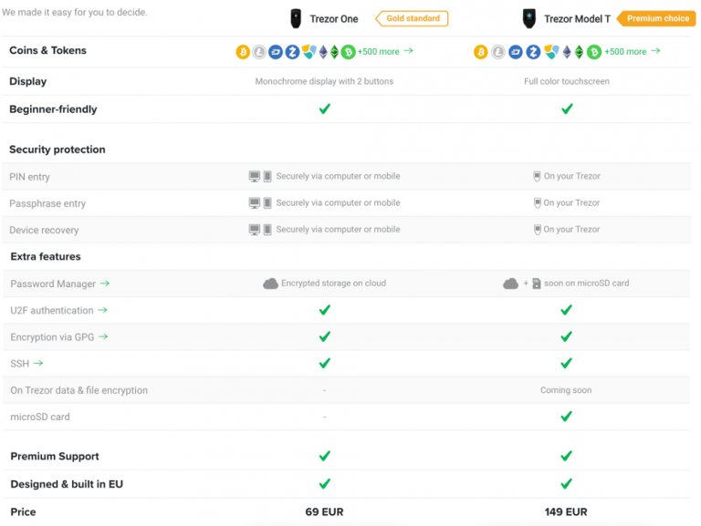
Task: Click NEM coin icon under Trezor Model T
Action: coord(551,52)
